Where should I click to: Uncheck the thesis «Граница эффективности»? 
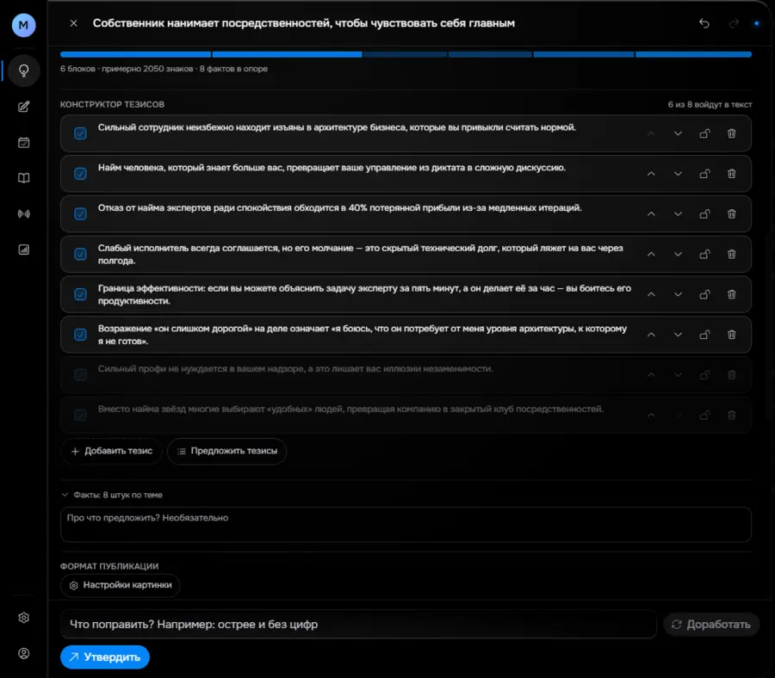pyautogui.click(x=80, y=294)
